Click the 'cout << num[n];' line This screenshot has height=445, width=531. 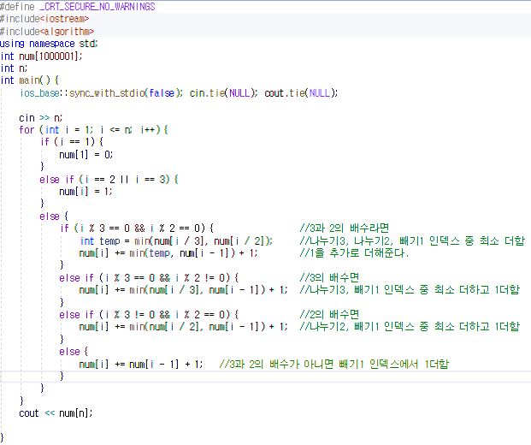(x=56, y=413)
